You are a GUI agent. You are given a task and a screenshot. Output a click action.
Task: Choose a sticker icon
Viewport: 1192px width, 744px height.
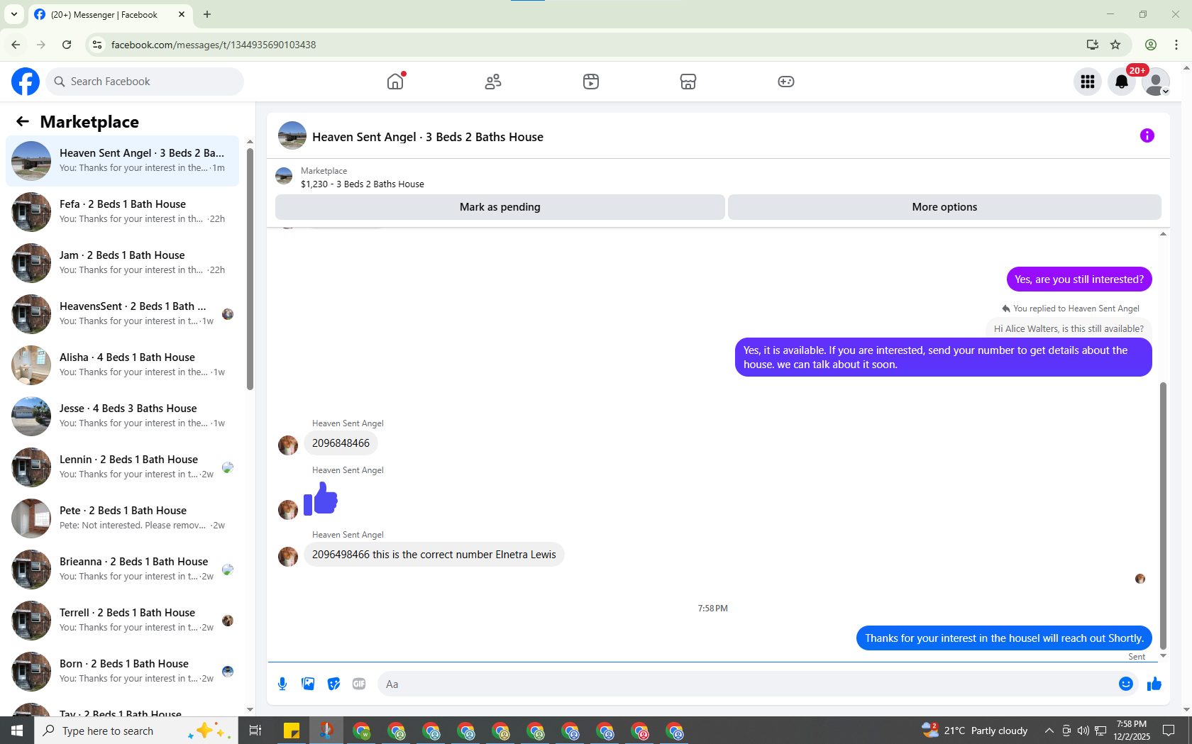tap(333, 684)
